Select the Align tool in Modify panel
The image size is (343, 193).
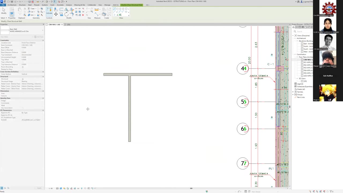pos(56,9)
